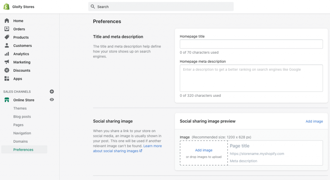The image size is (330, 180).
Task: Click the Marketing megaphone icon
Action: tap(7, 62)
